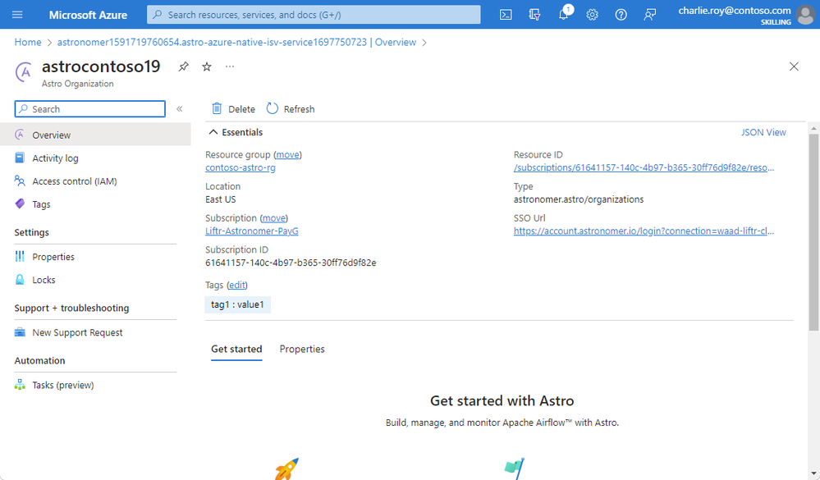Click the move link for Subscription

pyautogui.click(x=274, y=218)
